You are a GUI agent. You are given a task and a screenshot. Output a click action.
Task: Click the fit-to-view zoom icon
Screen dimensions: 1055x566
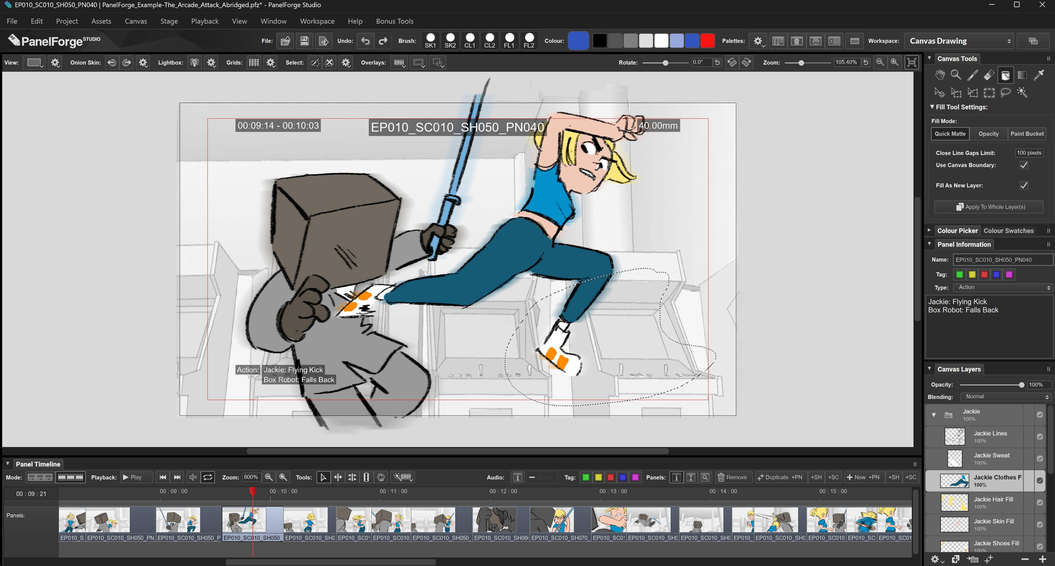[912, 62]
